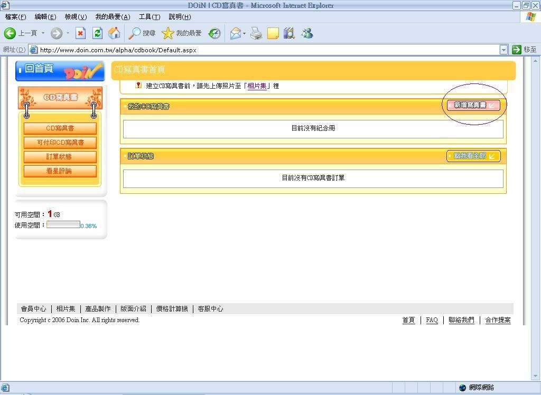Click the 新增寫真書 button
The width and height of the screenshot is (541, 395).
pyautogui.click(x=473, y=105)
